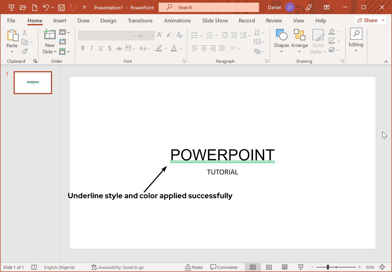The width and height of the screenshot is (392, 272).
Task: Toggle Underline formatting
Action: (101, 48)
